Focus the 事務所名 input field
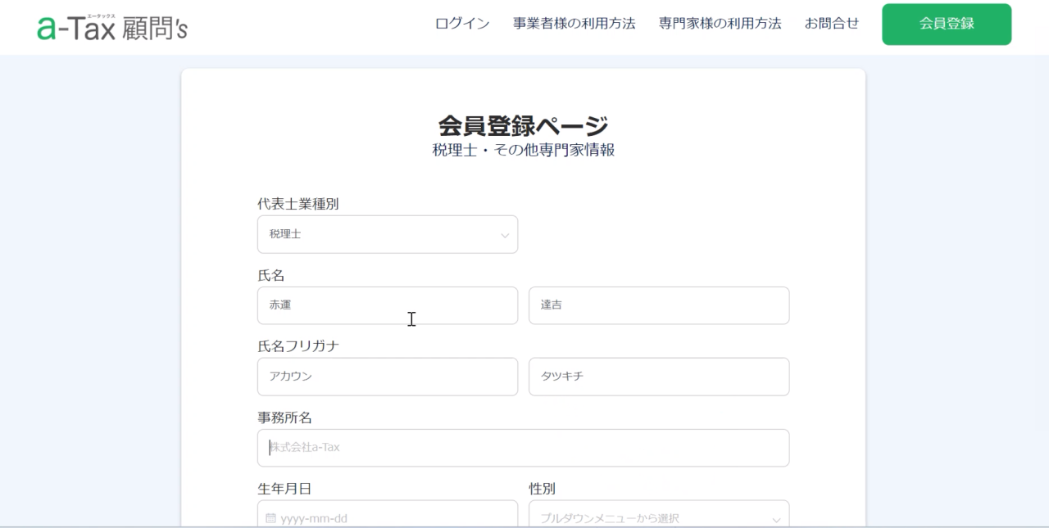The height and width of the screenshot is (528, 1049). tap(523, 448)
